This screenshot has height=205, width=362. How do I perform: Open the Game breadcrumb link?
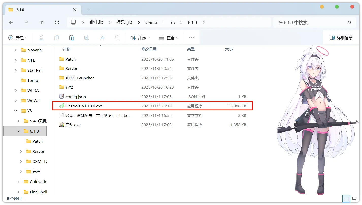[x=151, y=22]
